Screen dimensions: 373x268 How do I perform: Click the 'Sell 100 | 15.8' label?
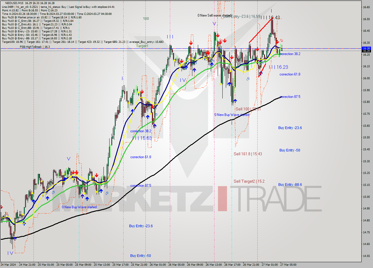(x=248, y=109)
